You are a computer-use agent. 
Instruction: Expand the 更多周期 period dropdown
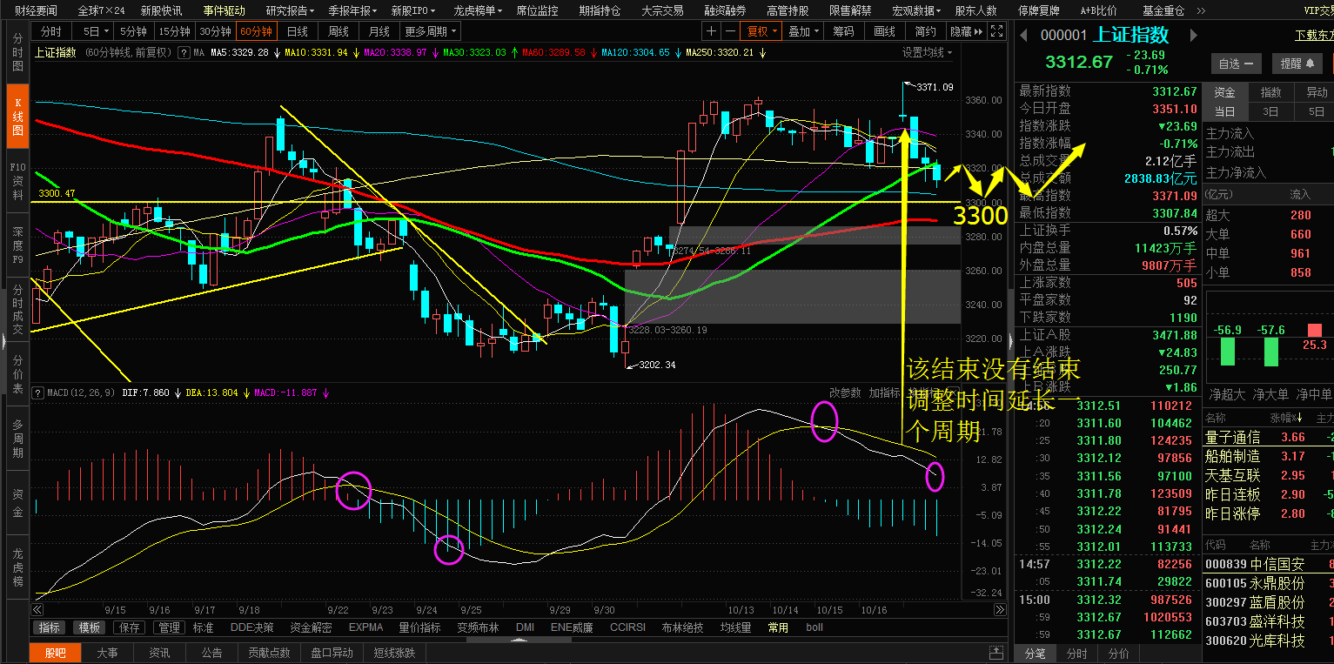click(x=431, y=31)
